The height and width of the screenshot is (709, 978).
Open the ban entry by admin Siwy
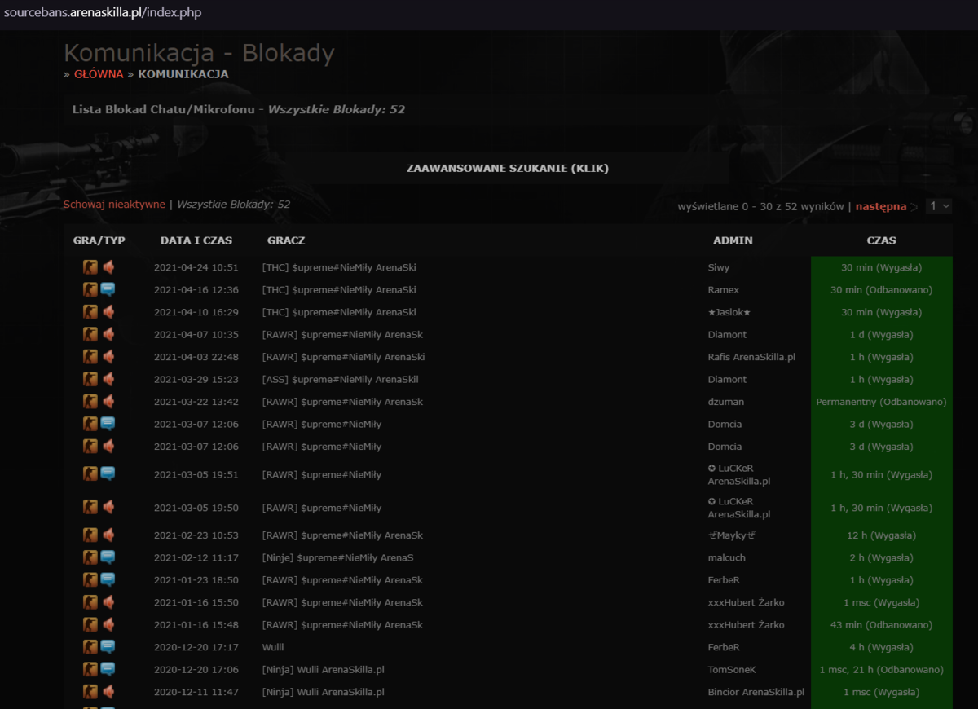(x=508, y=267)
